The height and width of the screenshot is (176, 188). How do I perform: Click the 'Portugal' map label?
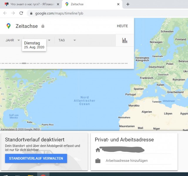130,94
